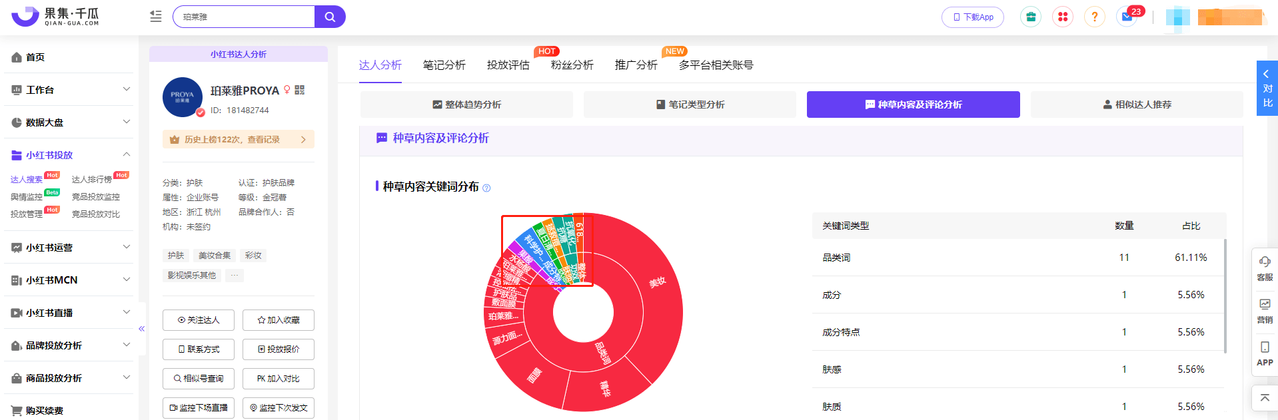Viewport: 1278px width, 420px height.
Task: Click the 美妆 segment of the sunburst chart
Action: coord(656,283)
